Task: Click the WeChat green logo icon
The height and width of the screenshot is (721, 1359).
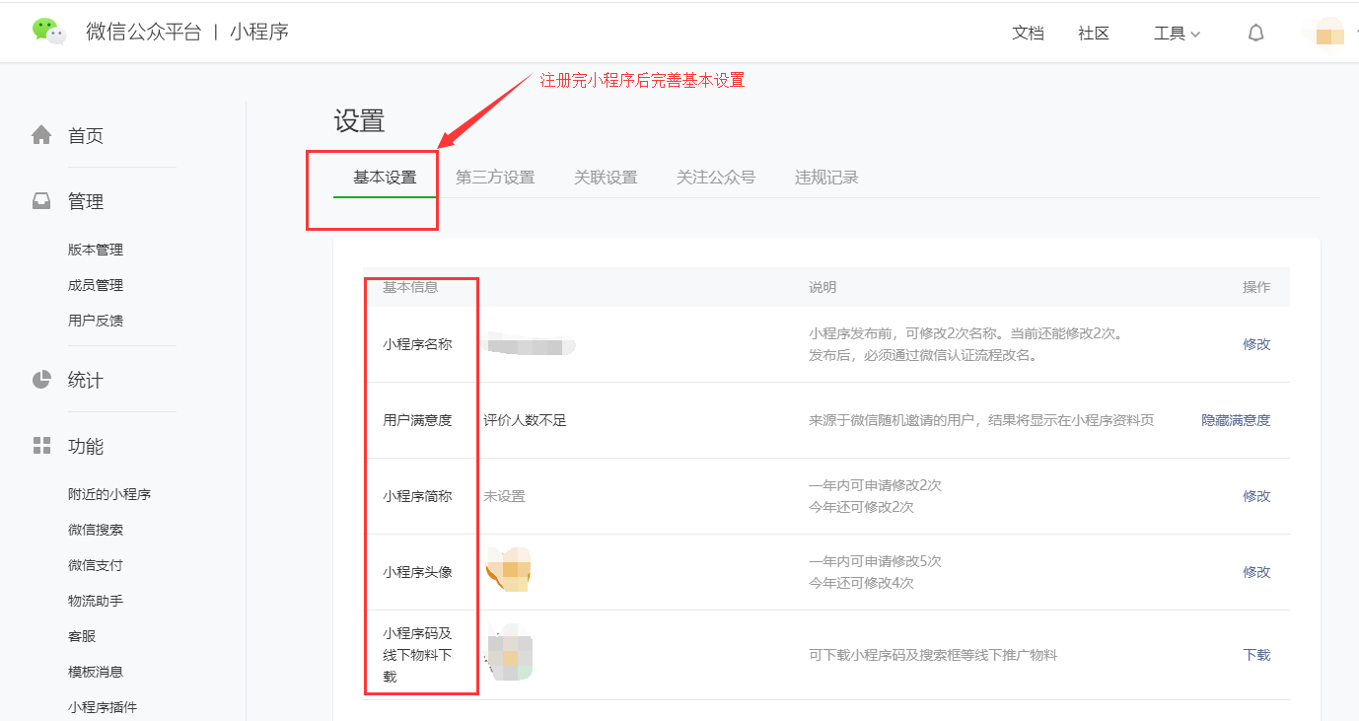Action: point(47,32)
